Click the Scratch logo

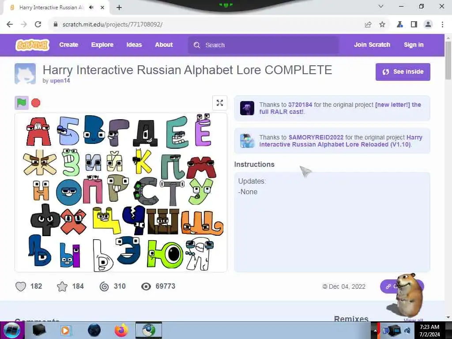click(x=32, y=45)
